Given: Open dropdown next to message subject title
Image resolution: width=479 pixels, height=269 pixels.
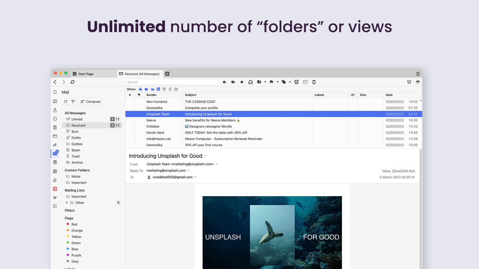Looking at the screenshot, I should coord(205,156).
